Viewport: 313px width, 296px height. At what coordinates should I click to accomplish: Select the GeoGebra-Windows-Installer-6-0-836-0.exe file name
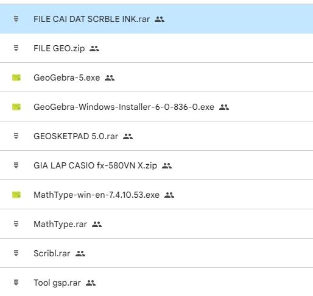tap(124, 107)
